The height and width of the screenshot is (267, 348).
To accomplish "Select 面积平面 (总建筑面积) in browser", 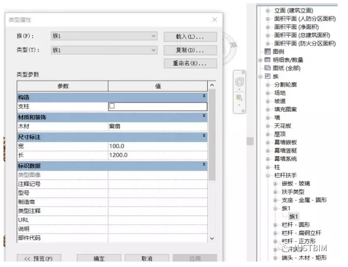I will (302, 35).
